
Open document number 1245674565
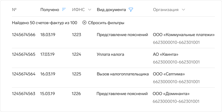[24, 54]
